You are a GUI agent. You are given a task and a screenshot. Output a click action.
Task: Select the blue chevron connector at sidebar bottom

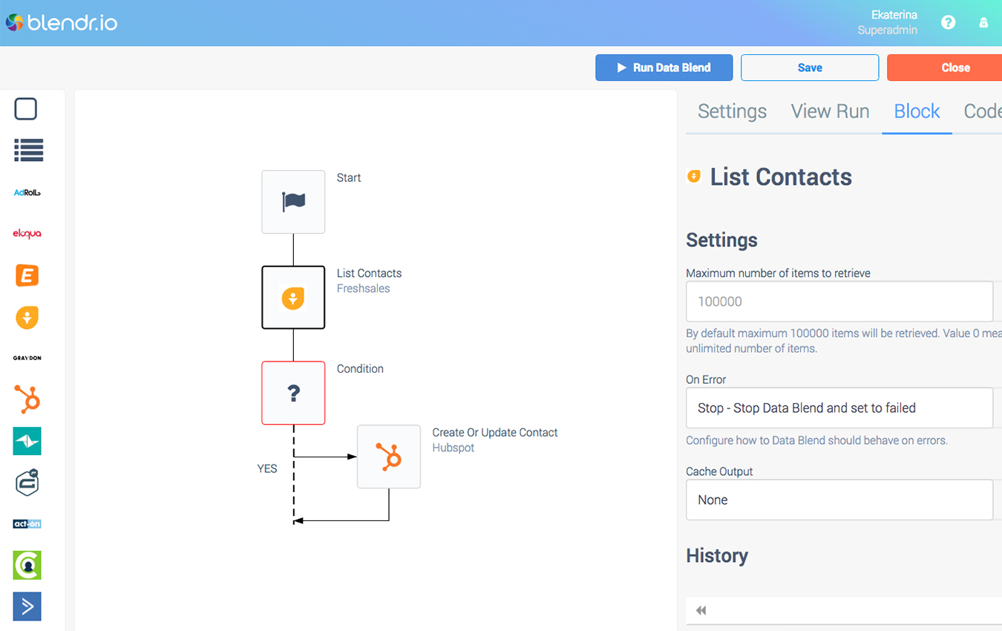[x=27, y=607]
